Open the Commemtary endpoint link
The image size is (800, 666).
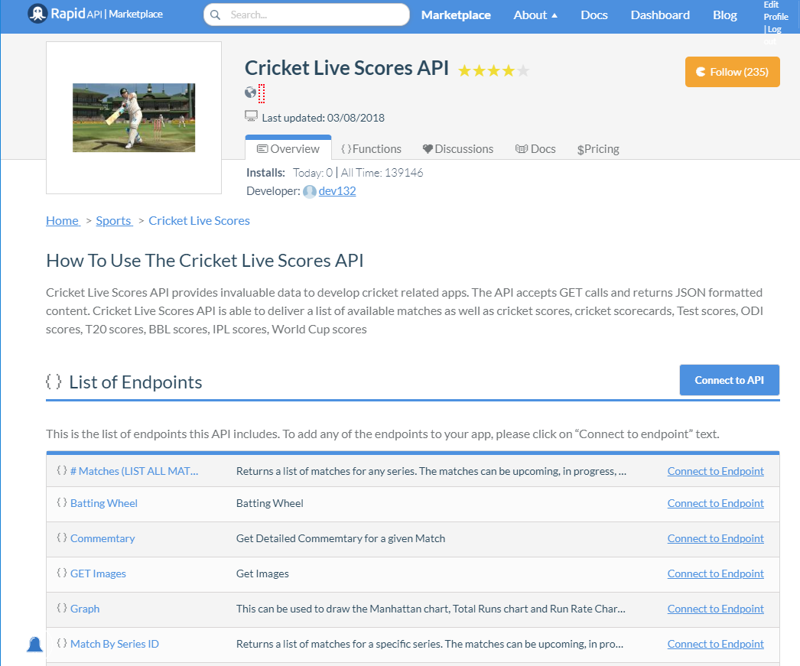(102, 538)
